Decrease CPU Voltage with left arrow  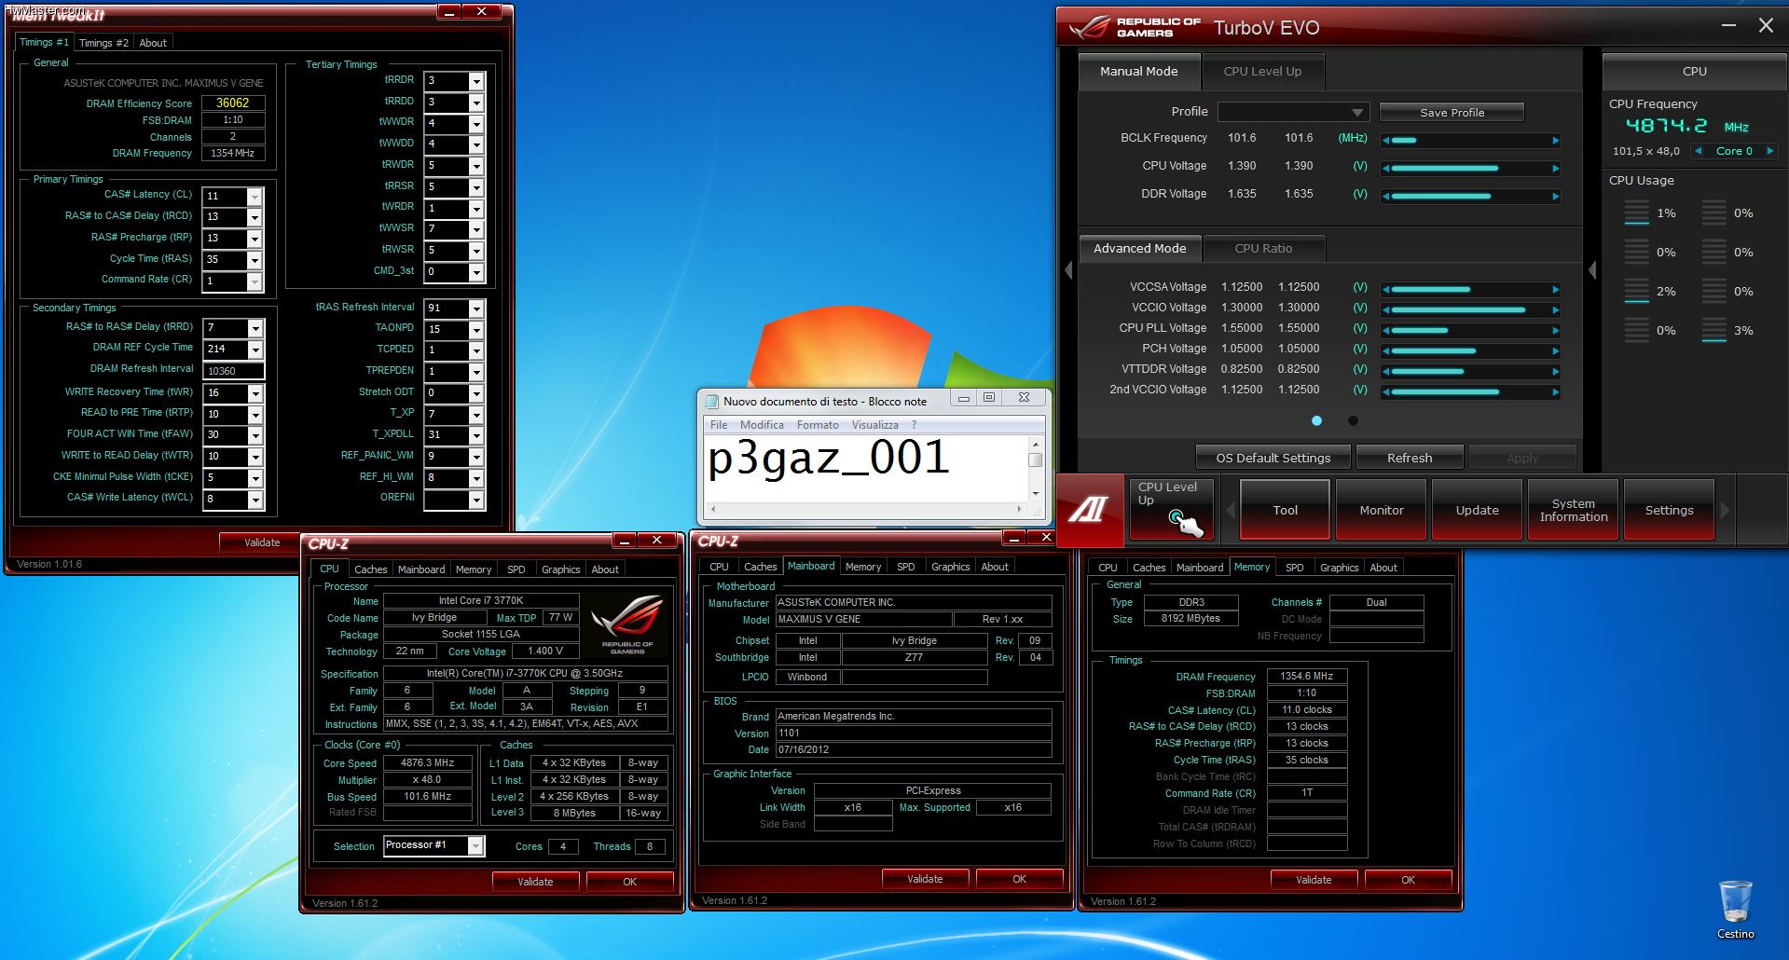[x=1386, y=169]
